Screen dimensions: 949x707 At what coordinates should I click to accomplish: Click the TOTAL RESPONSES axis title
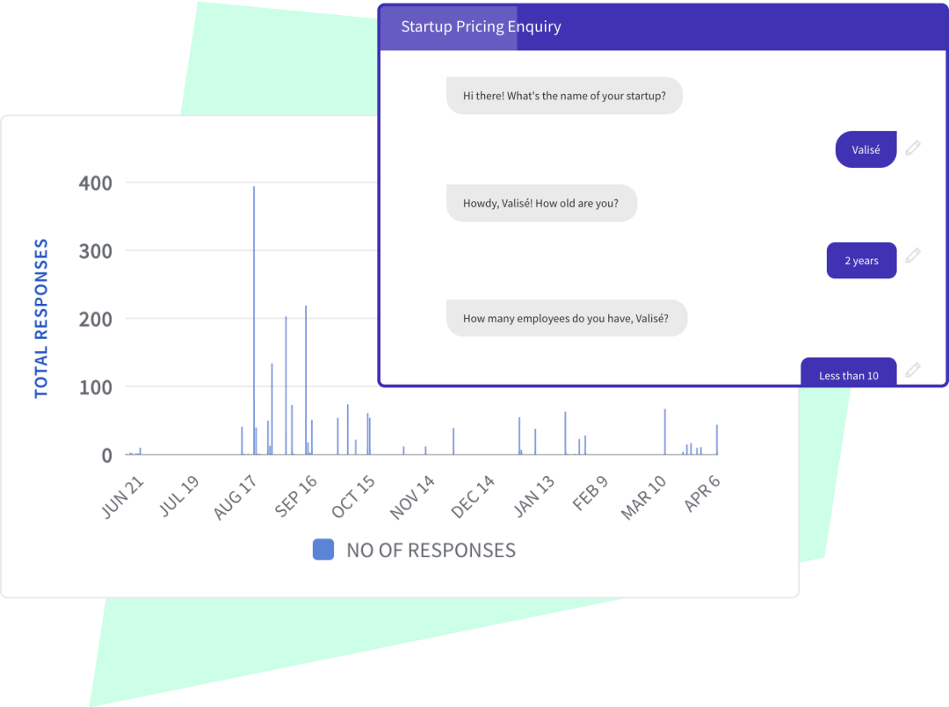pos(40,318)
